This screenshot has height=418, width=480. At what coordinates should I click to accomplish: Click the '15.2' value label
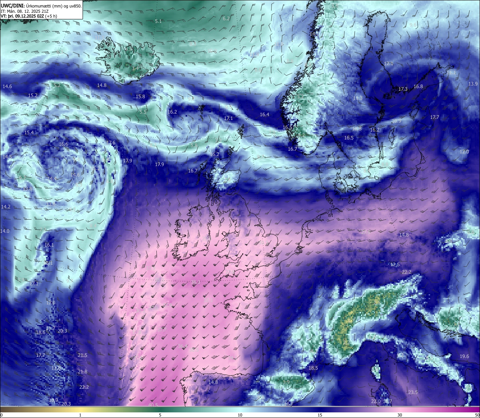(x=33, y=96)
